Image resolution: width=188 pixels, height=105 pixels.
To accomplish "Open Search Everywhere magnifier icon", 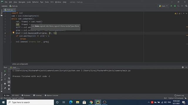I will point(186,6).
